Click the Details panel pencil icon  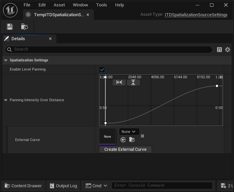6,39
